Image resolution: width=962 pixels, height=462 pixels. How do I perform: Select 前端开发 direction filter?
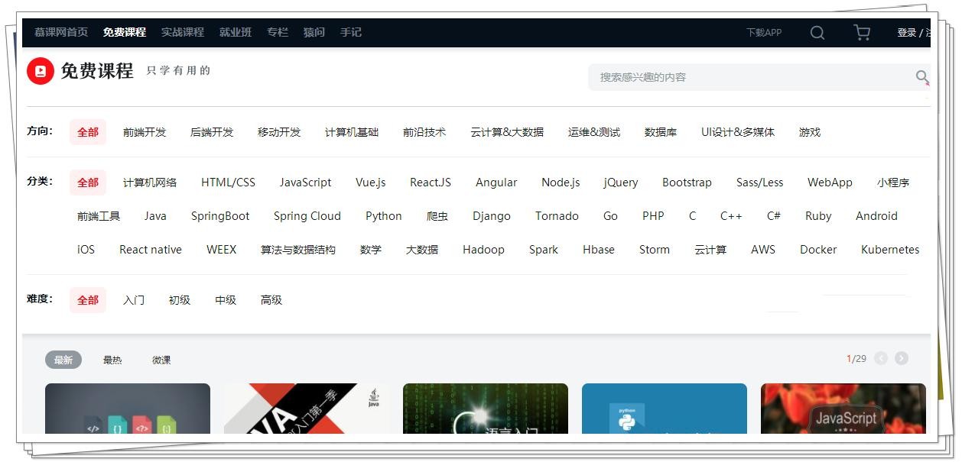coord(145,132)
